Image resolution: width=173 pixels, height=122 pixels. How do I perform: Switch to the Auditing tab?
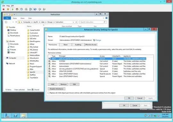tap(78, 45)
